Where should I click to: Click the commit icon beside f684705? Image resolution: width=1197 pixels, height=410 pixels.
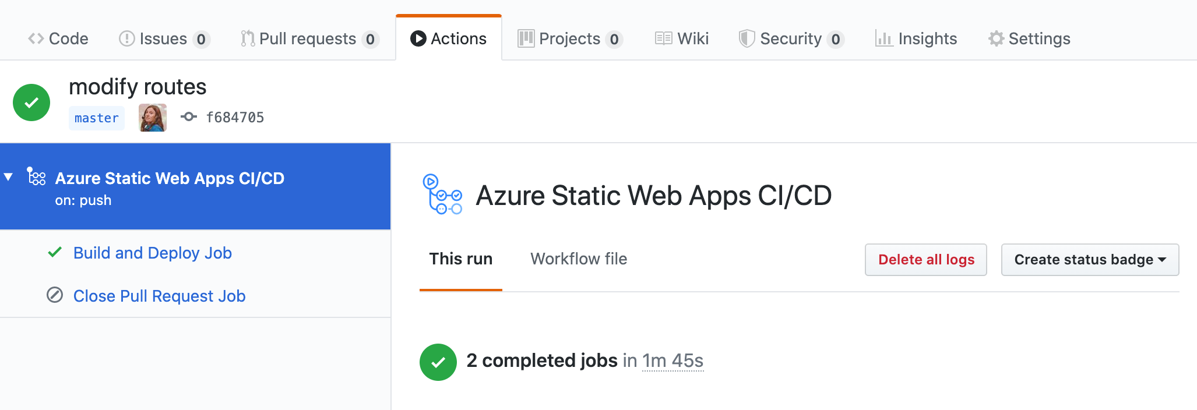pos(189,117)
